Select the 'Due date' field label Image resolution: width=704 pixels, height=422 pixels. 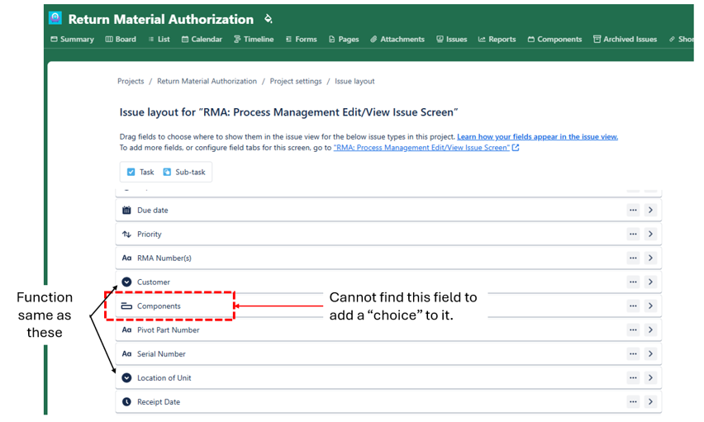click(153, 210)
